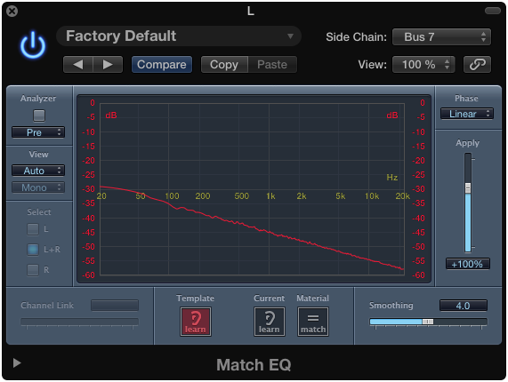
Task: Click the Paste button
Action: [x=272, y=64]
